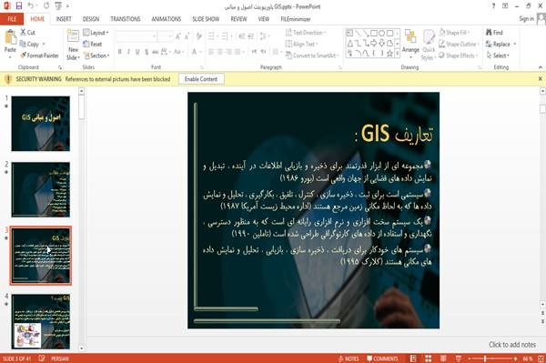Insert a New Slide

(73, 45)
